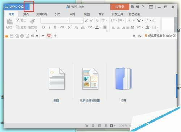
Task: Click the print preview icon
Action: pyautogui.click(x=28, y=36)
